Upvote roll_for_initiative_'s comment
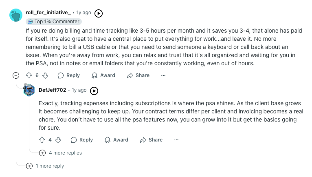 (x=29, y=75)
